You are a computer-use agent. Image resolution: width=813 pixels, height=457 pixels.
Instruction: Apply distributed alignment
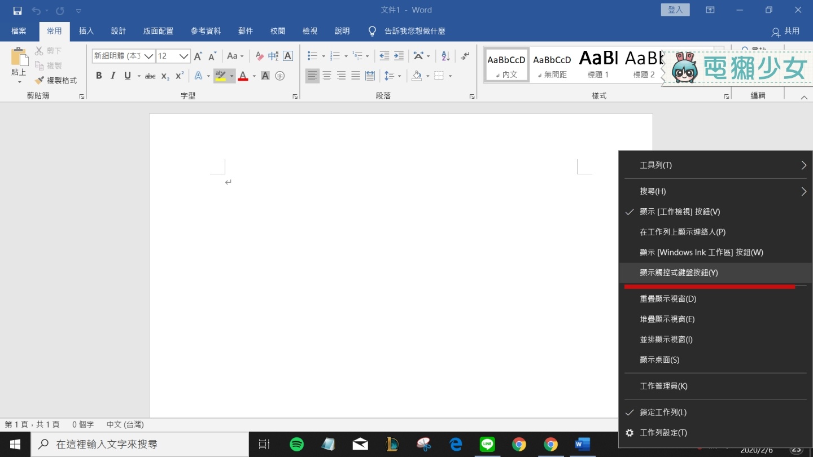tap(370, 76)
